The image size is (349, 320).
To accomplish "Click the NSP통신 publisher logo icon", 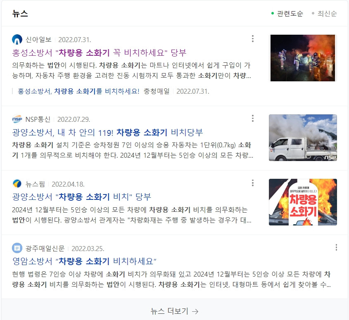I will (17, 119).
